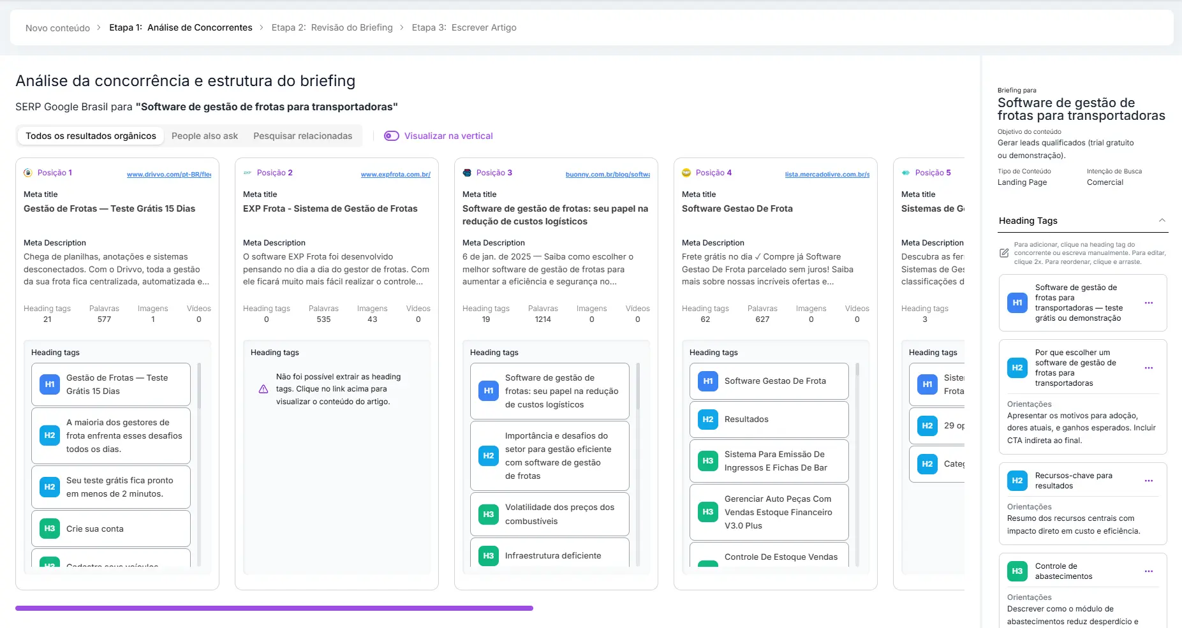
Task: Go to Etapa 2: Revisão do Briefing
Action: coord(332,27)
